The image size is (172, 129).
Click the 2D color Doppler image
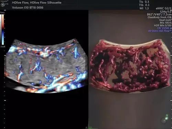tap(46, 66)
